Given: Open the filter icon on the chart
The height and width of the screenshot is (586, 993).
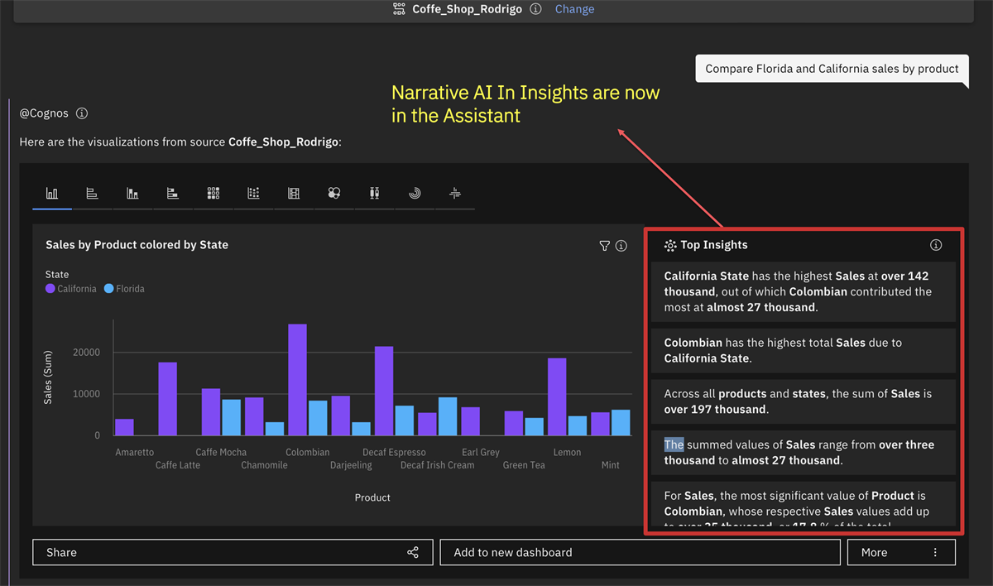Looking at the screenshot, I should coord(604,245).
